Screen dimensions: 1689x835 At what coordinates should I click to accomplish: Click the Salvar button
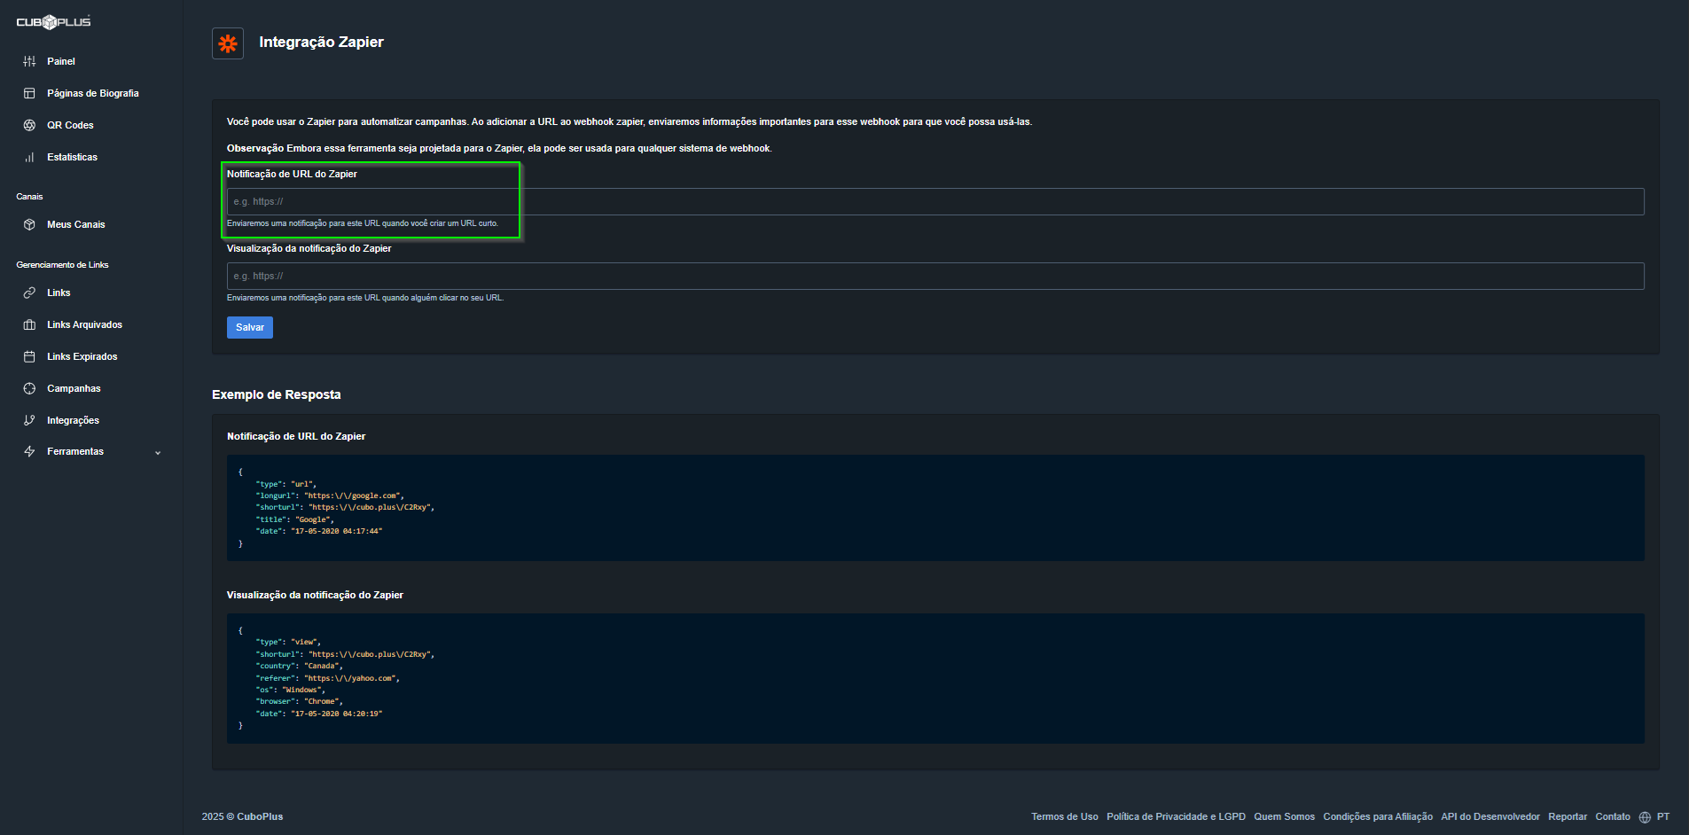[250, 327]
